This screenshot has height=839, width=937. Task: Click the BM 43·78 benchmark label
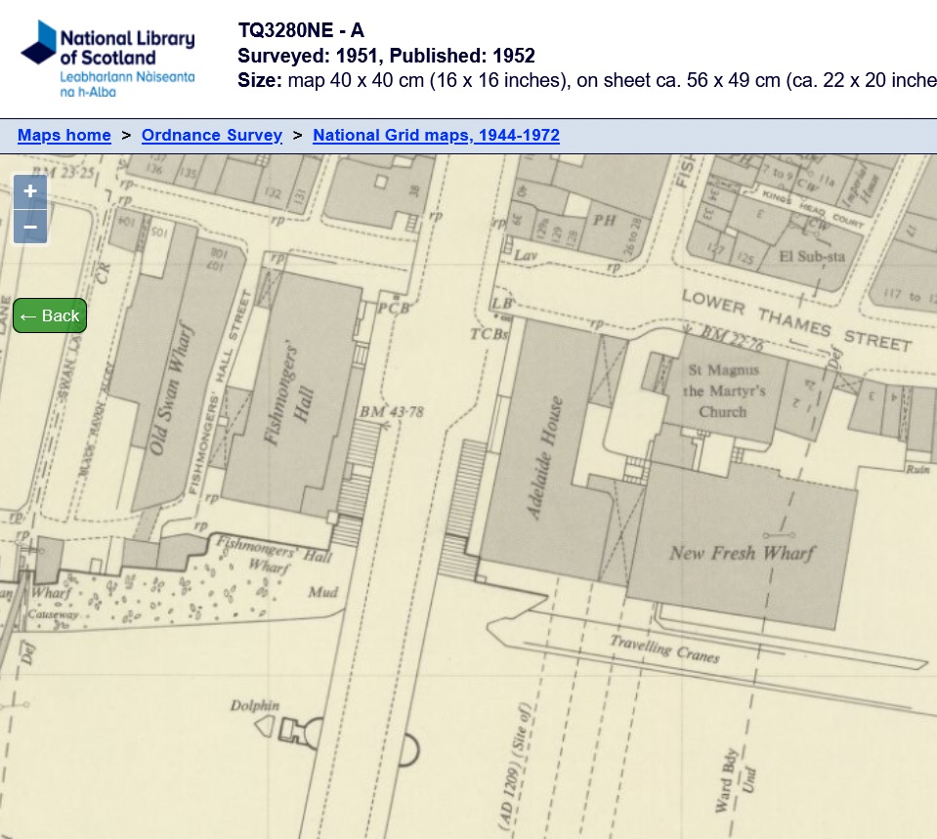[391, 413]
